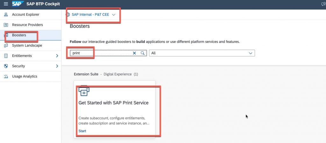Click the Account Explorer hierarchy icon
The image size is (326, 143).
[6, 15]
